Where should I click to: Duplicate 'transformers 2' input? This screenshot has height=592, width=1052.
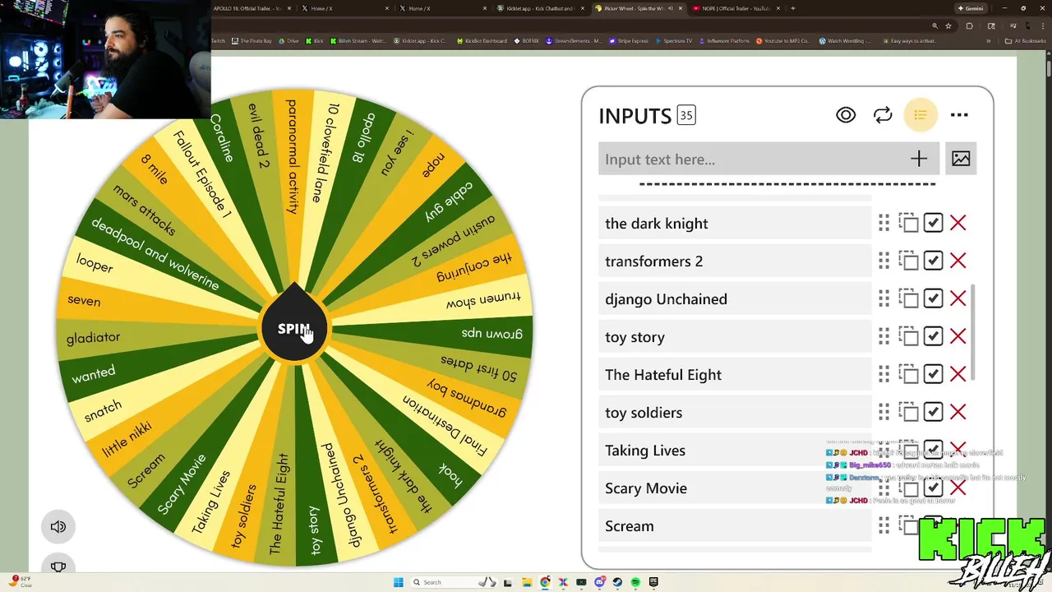coord(908,261)
